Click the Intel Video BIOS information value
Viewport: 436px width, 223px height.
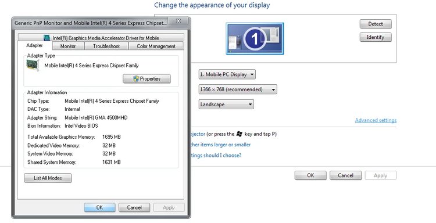pyautogui.click(x=81, y=126)
